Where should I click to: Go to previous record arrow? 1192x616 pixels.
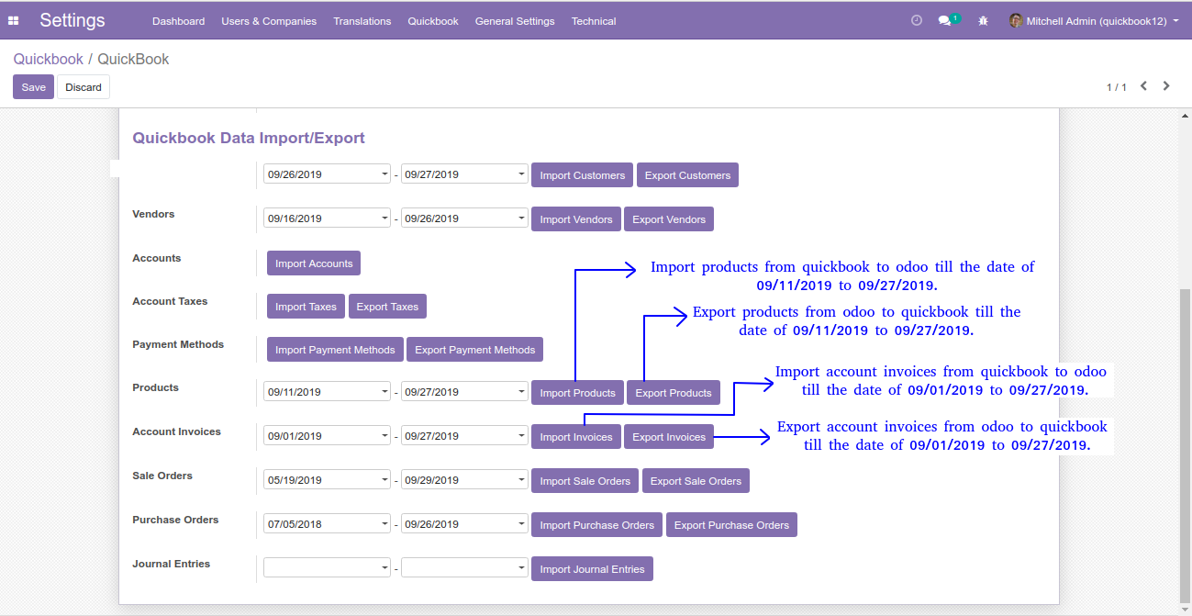tap(1143, 86)
